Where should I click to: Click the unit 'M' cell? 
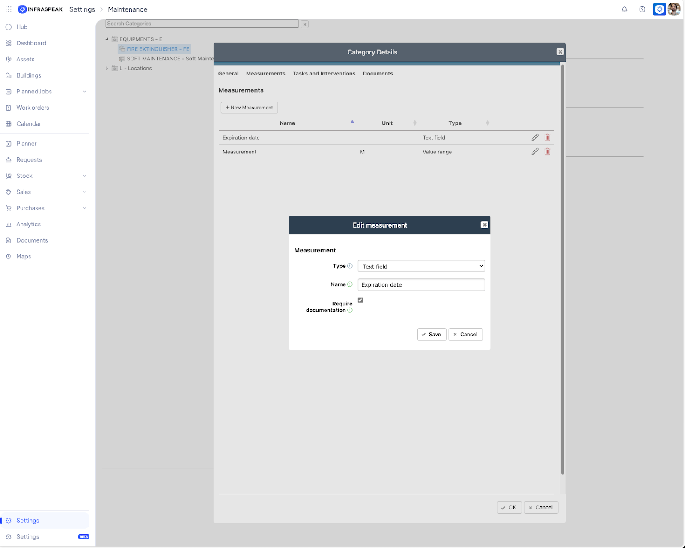coord(362,152)
